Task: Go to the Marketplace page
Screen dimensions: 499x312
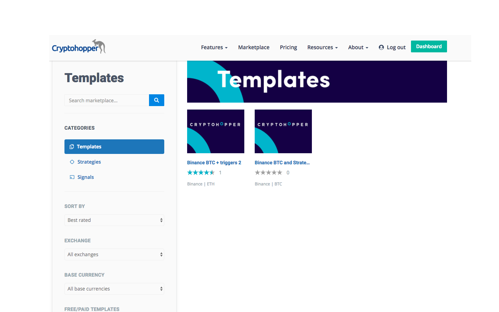Action: [254, 47]
